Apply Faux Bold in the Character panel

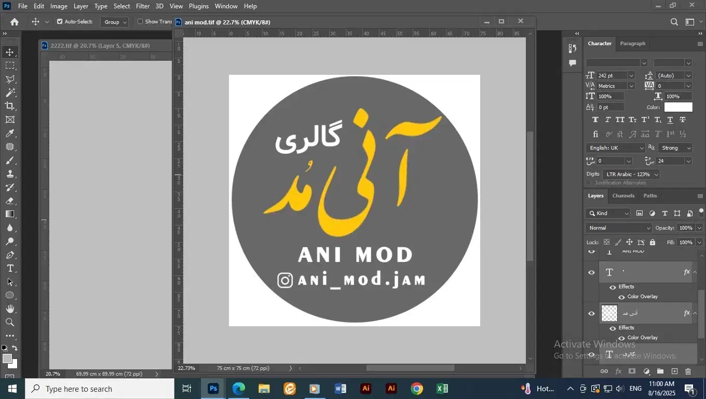click(595, 119)
